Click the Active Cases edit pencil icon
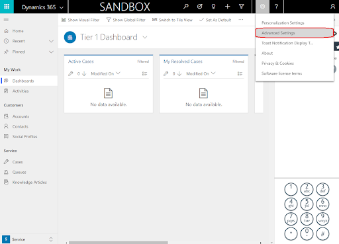Screen dimensions: 339x244 71,73
